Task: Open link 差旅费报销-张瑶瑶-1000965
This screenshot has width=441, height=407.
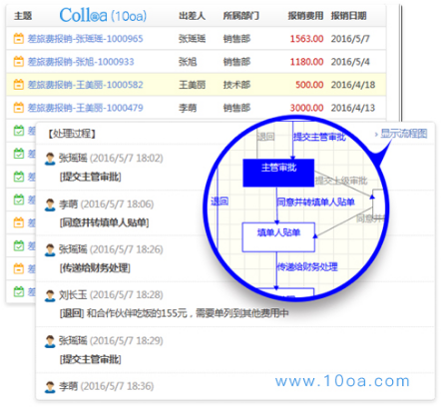Action: [x=85, y=39]
